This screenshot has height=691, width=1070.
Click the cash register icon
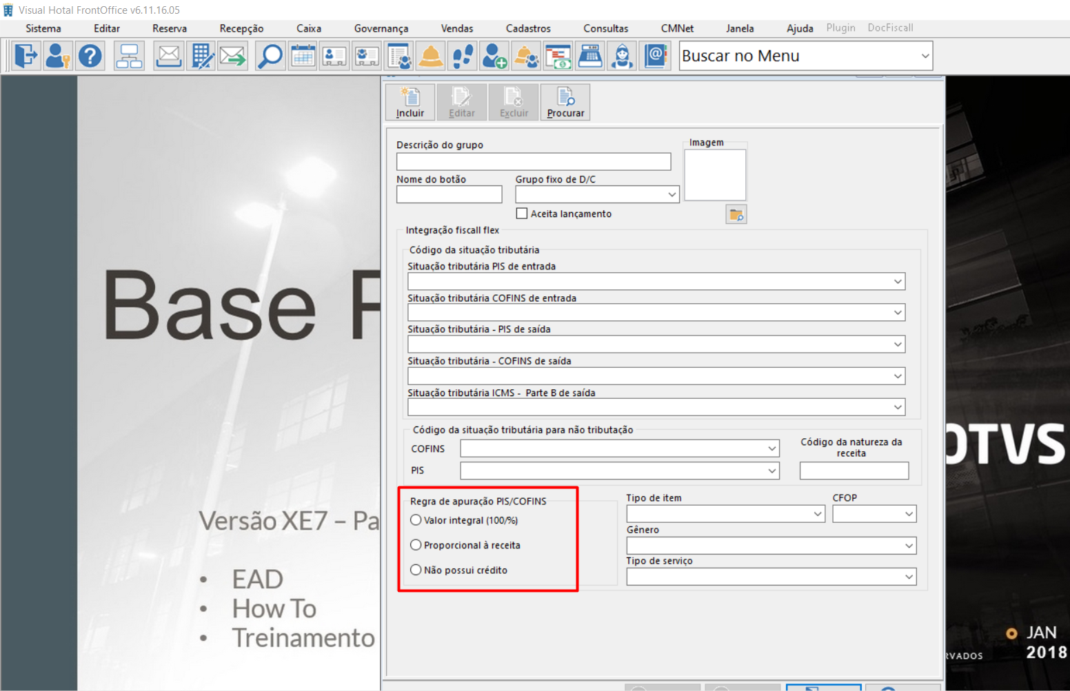point(590,56)
